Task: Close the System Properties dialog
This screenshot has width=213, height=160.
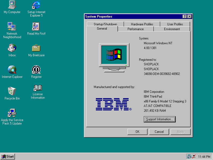Action: (x=190, y=17)
